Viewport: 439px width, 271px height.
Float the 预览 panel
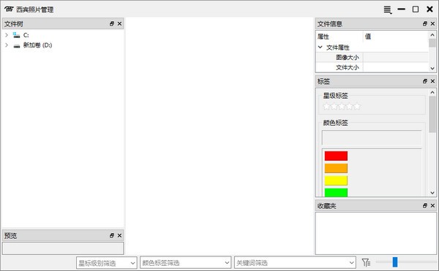tap(112, 235)
